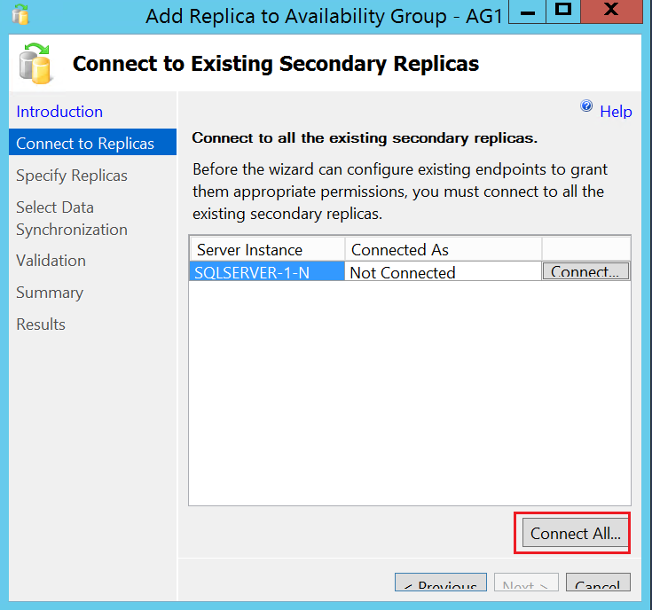
Task: Click the Connect All... button
Action: 575,534
